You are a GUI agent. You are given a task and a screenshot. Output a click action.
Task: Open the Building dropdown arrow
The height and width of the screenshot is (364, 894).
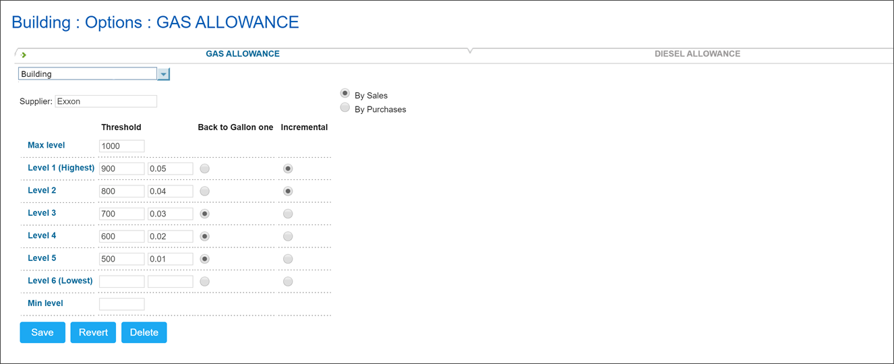163,74
